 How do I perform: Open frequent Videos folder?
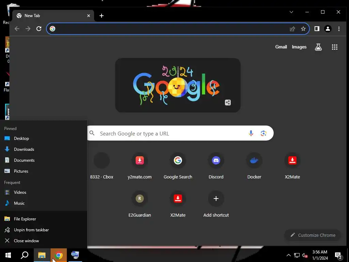click(x=44, y=192)
